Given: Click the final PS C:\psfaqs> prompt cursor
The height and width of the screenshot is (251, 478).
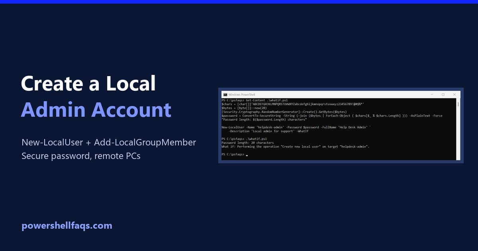Looking at the screenshot, I should [247, 155].
